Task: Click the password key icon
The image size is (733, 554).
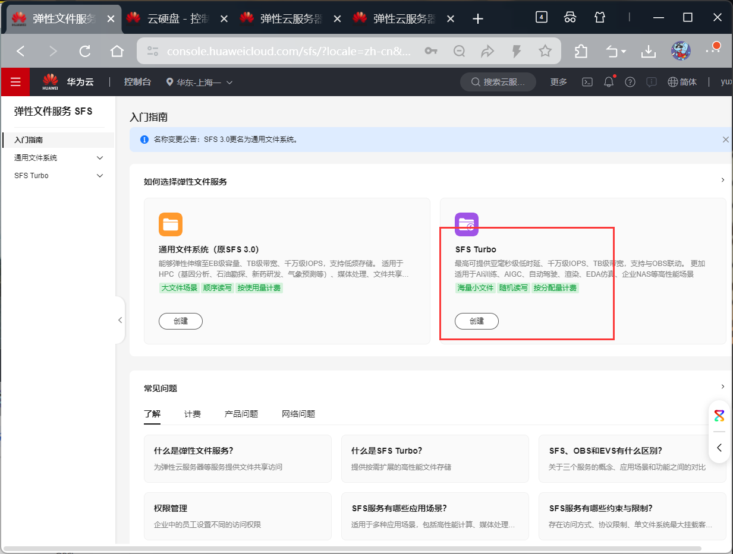Action: coord(431,51)
